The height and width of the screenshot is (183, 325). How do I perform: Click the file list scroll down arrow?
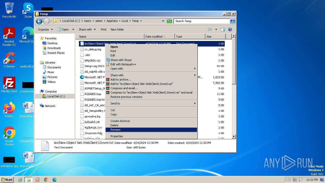[234, 136]
